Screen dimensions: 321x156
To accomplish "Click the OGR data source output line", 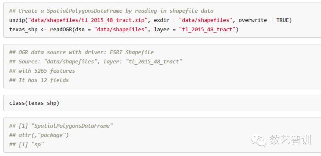I will click(81, 52).
